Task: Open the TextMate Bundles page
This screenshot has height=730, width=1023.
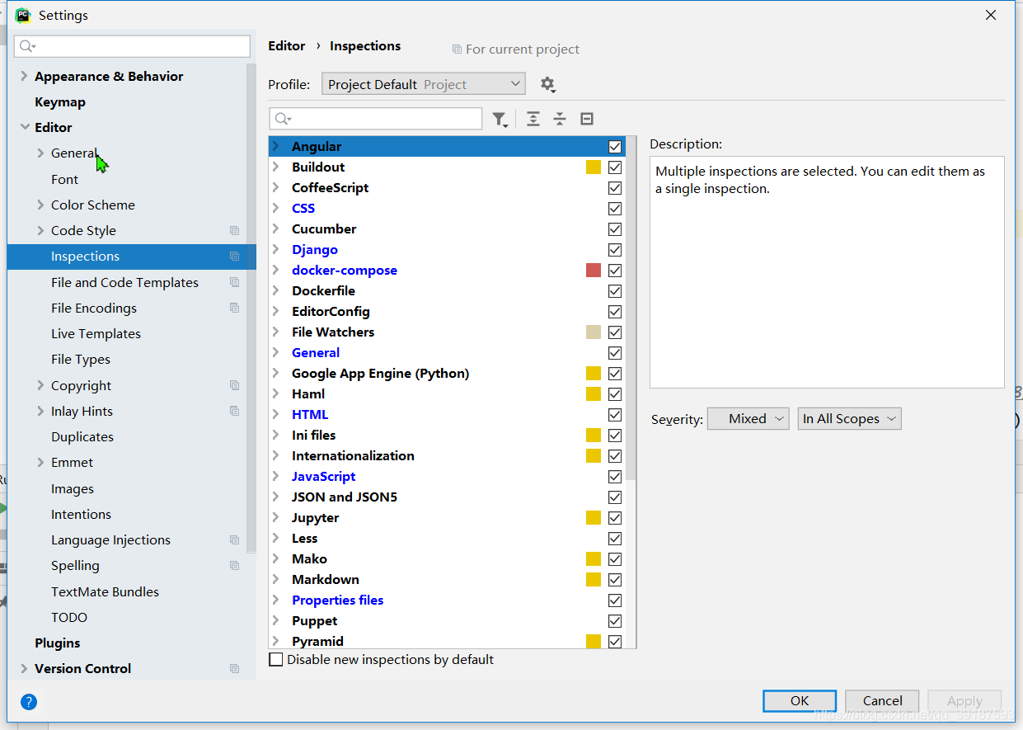Action: tap(105, 591)
